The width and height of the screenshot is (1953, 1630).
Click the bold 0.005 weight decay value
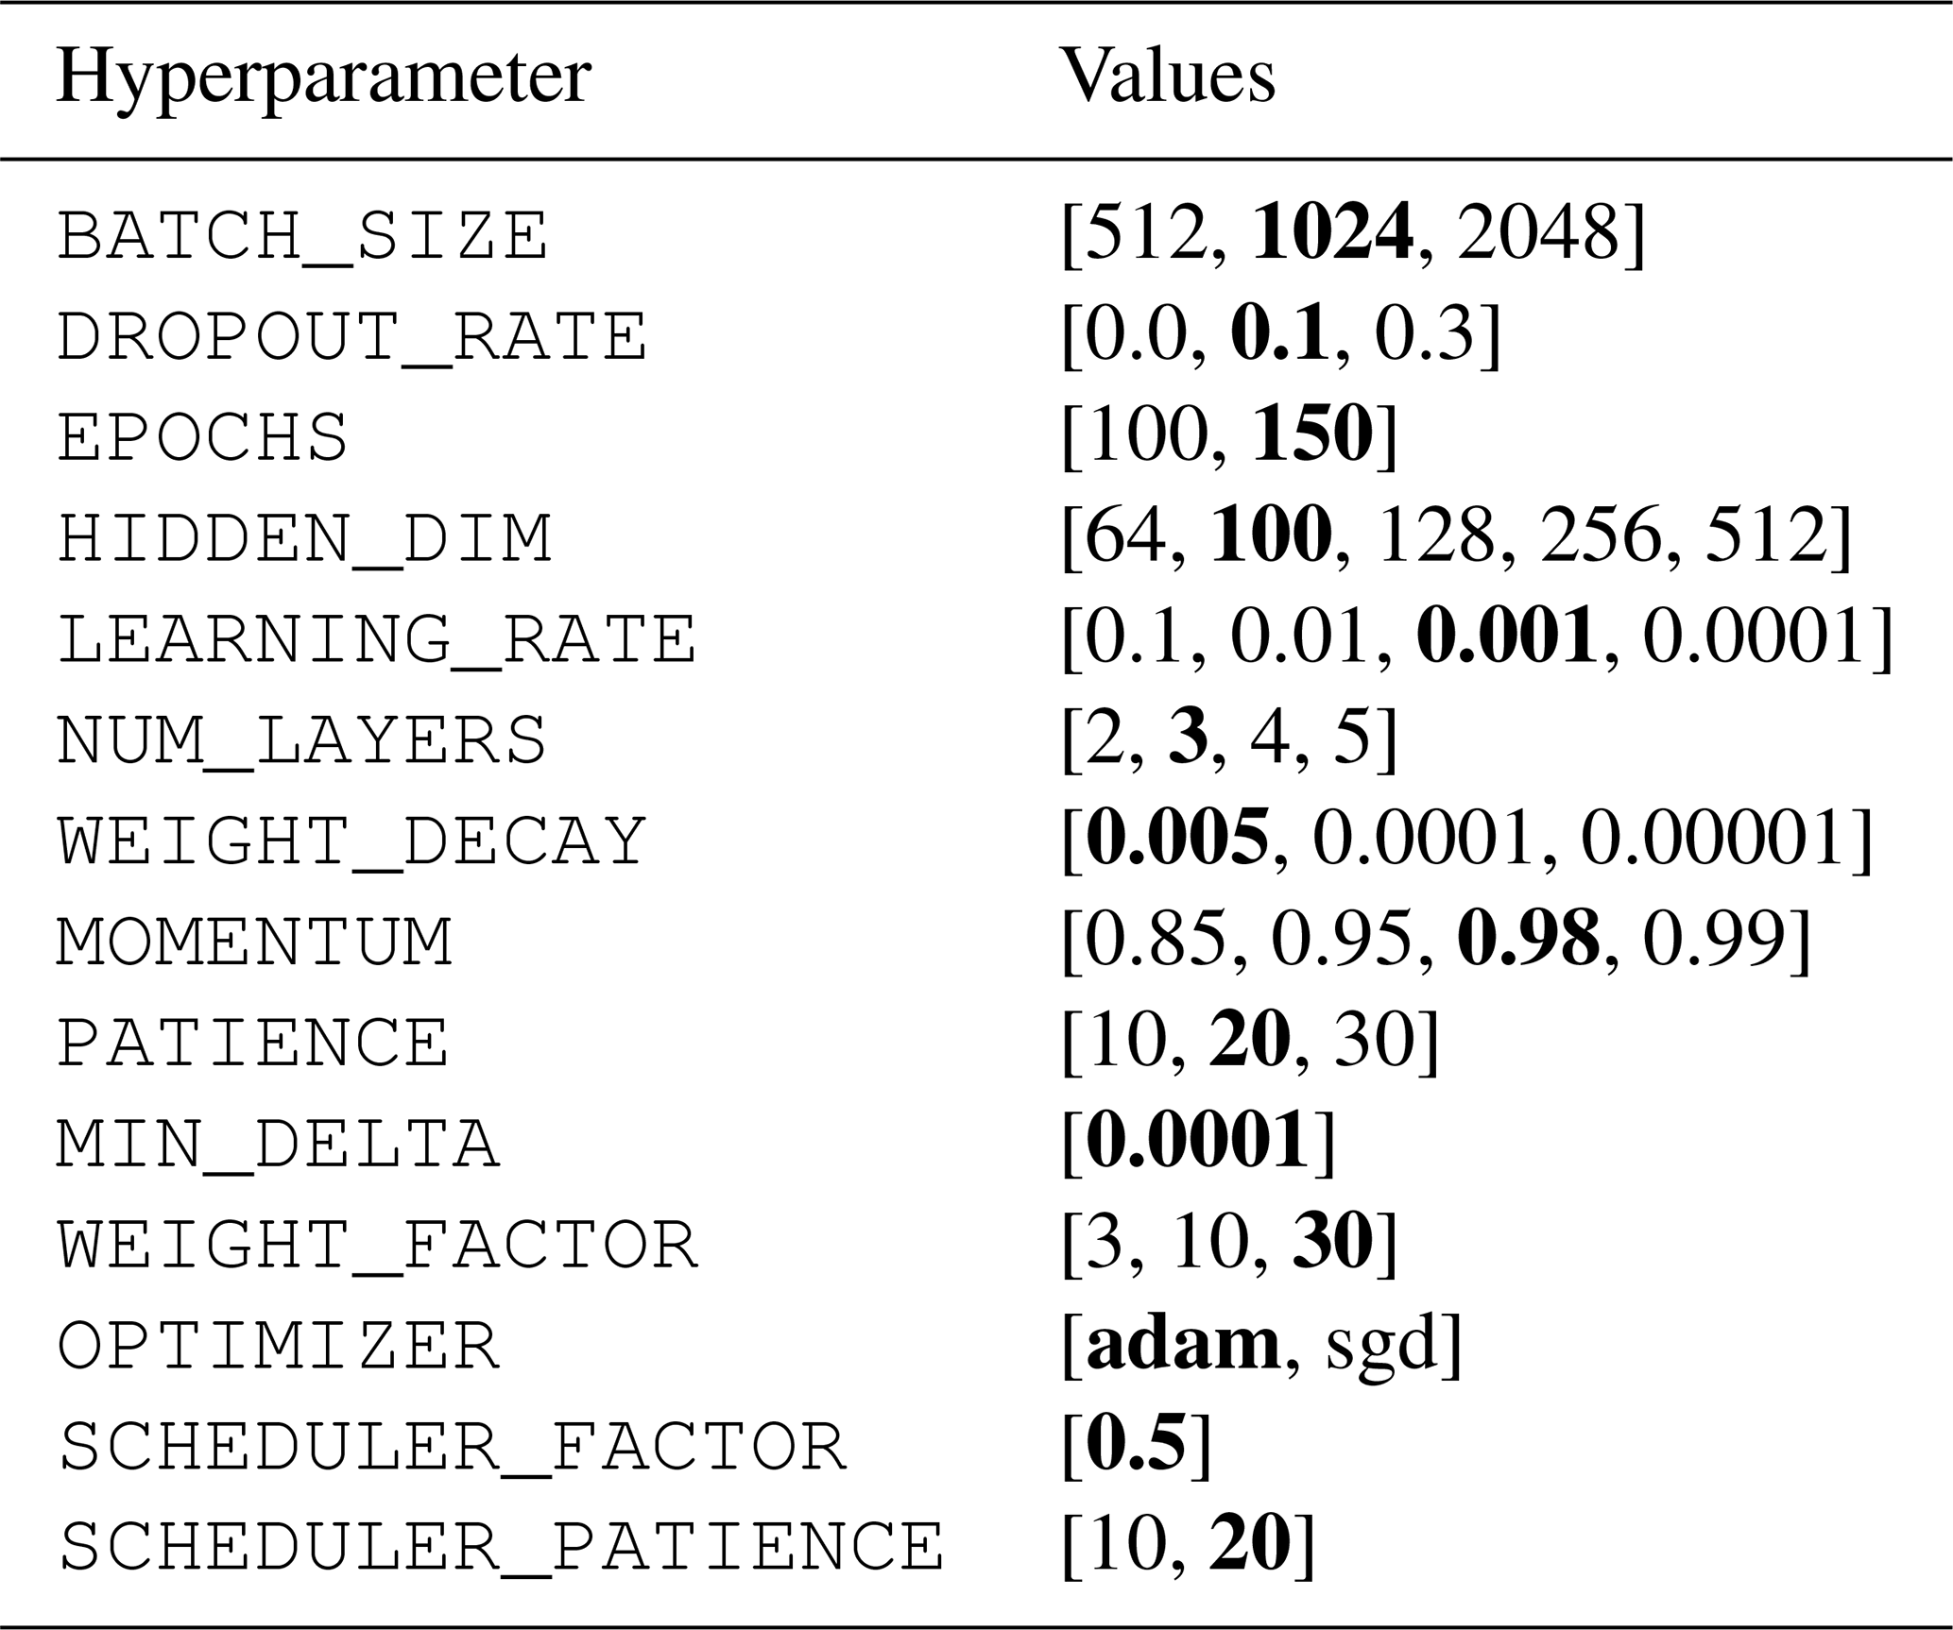pos(1177,839)
